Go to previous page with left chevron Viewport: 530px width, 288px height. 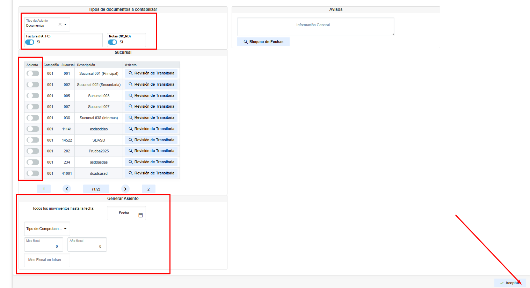click(67, 189)
